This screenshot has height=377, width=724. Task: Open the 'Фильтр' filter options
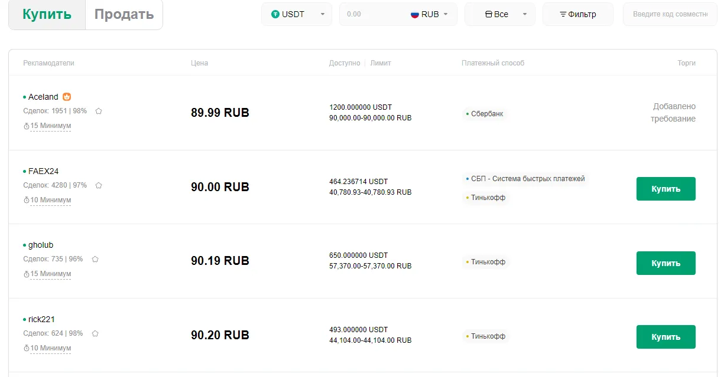click(577, 14)
